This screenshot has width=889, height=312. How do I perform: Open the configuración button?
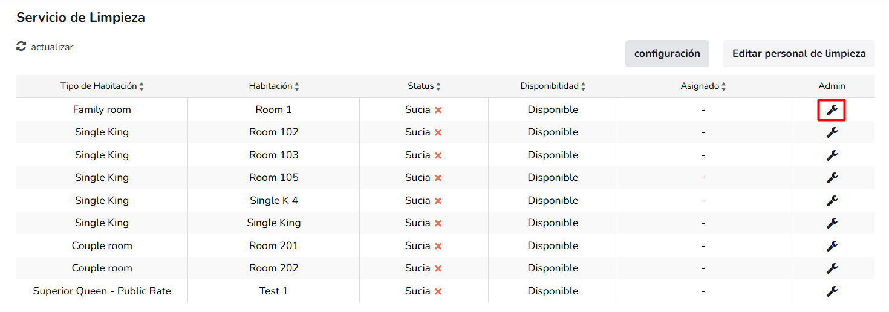coord(667,53)
